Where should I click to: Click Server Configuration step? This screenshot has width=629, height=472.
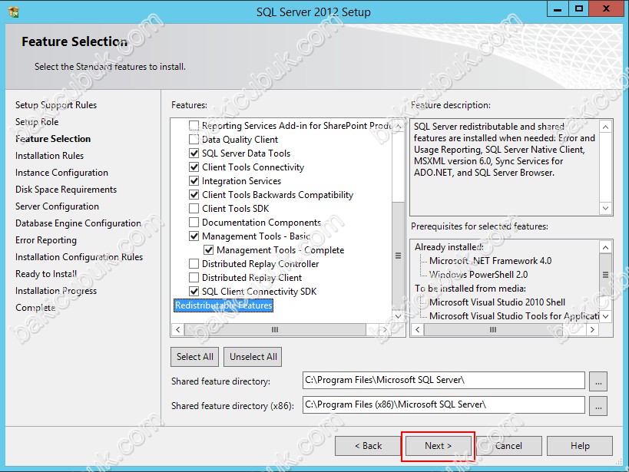click(57, 206)
